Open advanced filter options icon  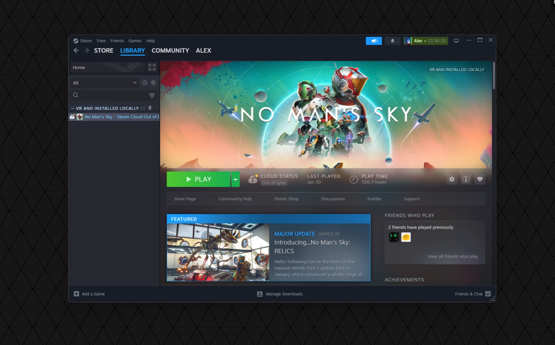(x=152, y=96)
